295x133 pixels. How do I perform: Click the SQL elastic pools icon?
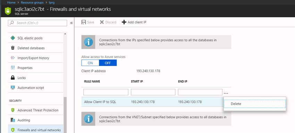point(13,38)
